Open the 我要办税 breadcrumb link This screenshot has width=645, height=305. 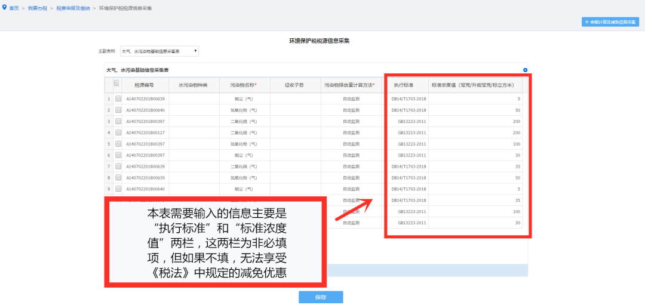tap(38, 8)
